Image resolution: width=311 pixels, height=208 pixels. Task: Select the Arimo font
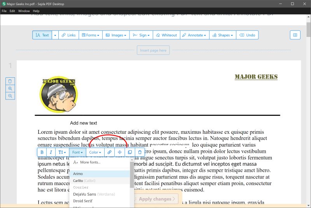click(x=100, y=174)
